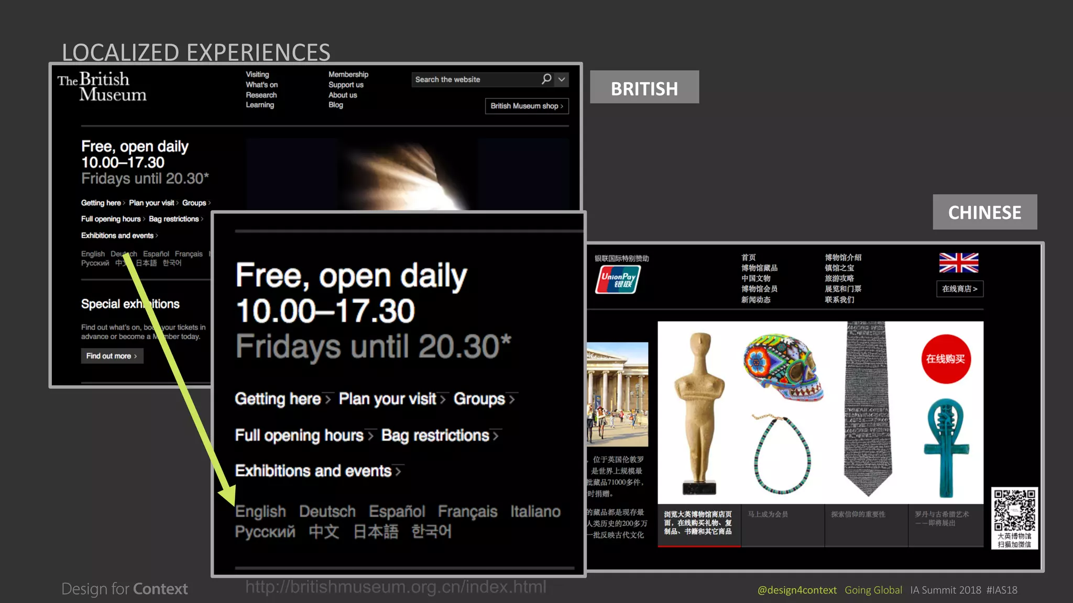Select Español in enlarged language list
This screenshot has width=1073, height=603.
pyautogui.click(x=397, y=511)
